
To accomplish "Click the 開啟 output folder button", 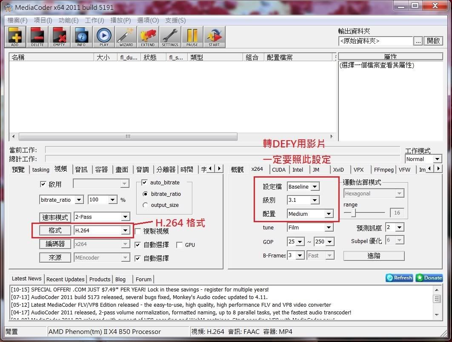I will coord(433,41).
